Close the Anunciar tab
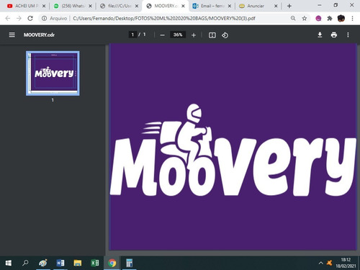 [276, 6]
